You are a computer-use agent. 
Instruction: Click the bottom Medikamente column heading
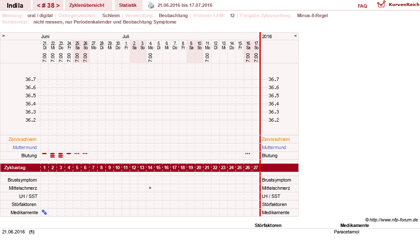click(354, 225)
